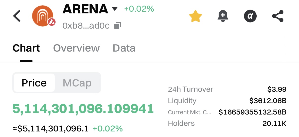Select the Chart tab

click(x=26, y=48)
